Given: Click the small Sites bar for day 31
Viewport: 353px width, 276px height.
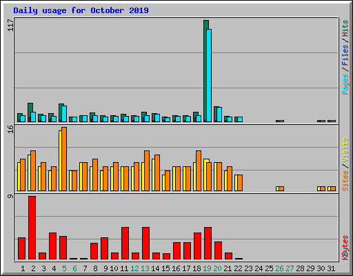Looking at the screenshot, I should [333, 189].
